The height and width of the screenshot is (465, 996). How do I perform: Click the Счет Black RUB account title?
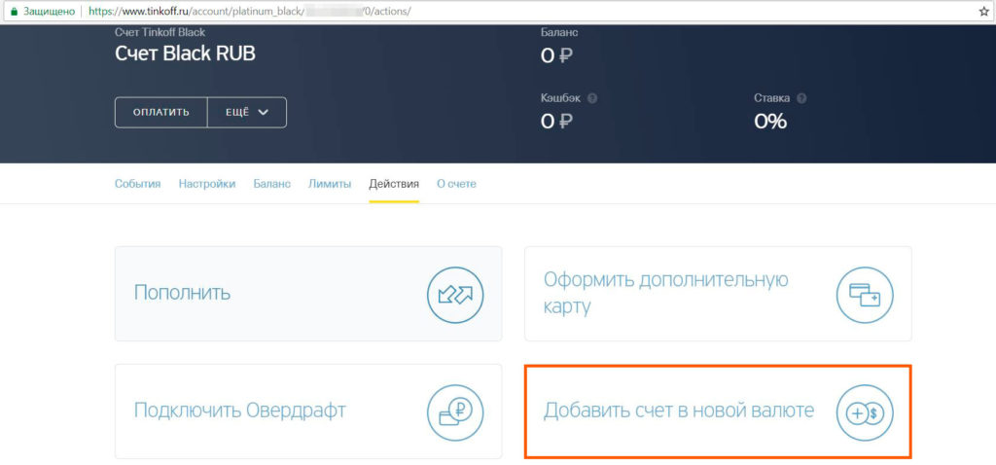185,54
